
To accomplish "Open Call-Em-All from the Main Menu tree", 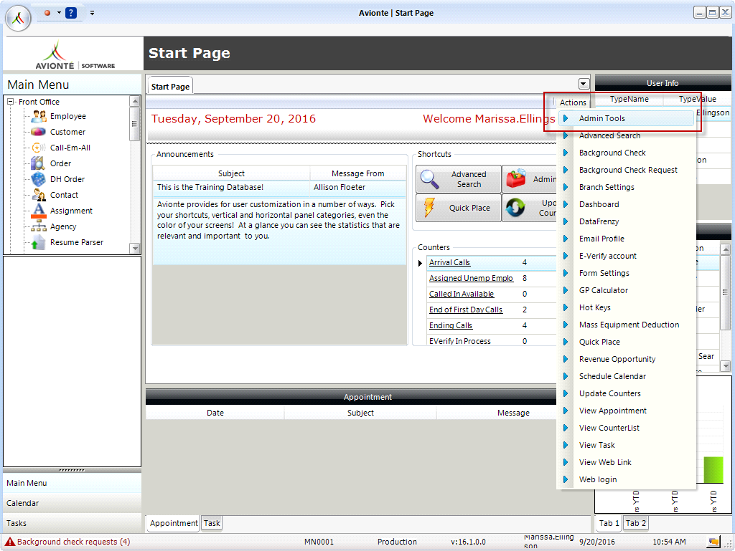I will 70,148.
